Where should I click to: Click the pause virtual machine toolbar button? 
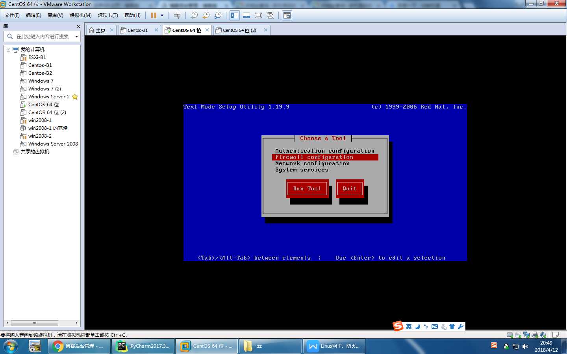pos(154,15)
